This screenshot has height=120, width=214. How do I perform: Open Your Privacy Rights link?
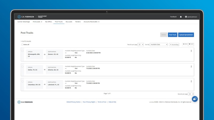(89, 102)
